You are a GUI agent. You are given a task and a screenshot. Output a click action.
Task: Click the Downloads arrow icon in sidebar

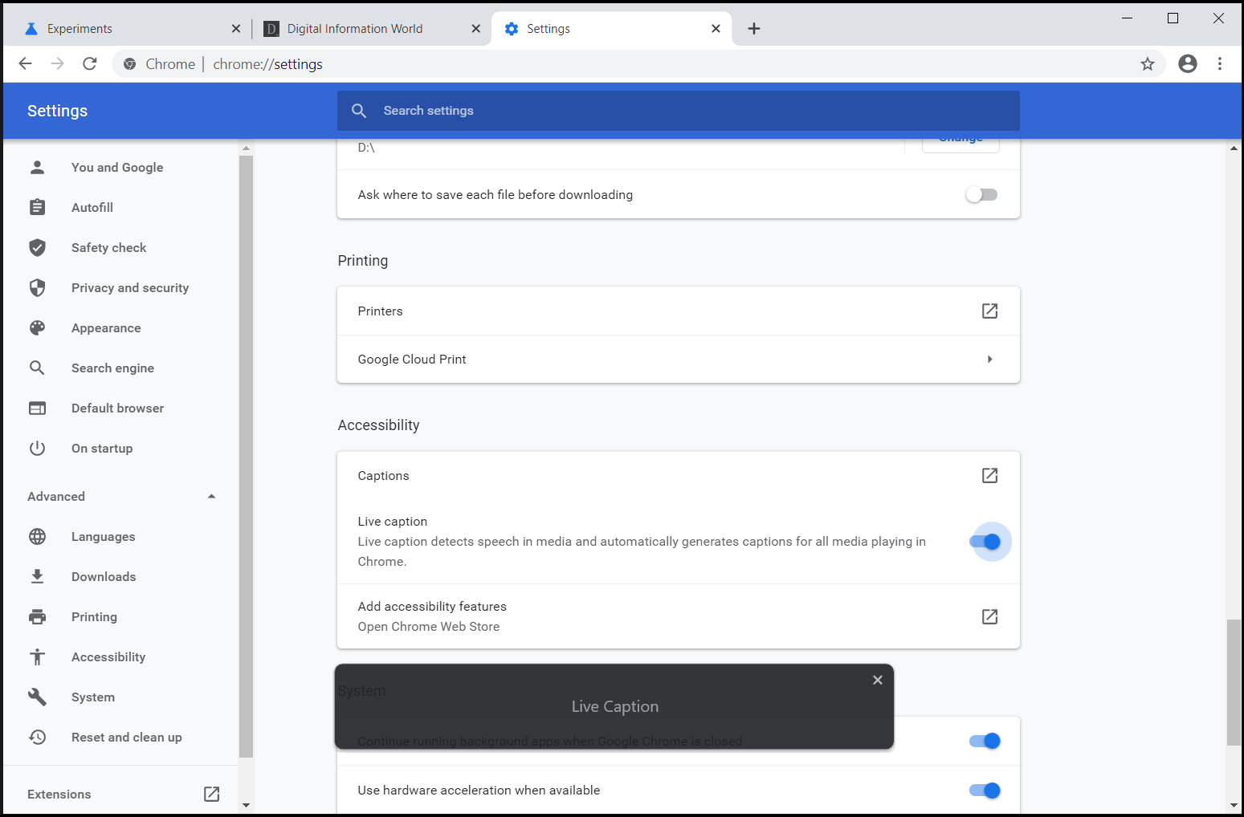click(37, 576)
